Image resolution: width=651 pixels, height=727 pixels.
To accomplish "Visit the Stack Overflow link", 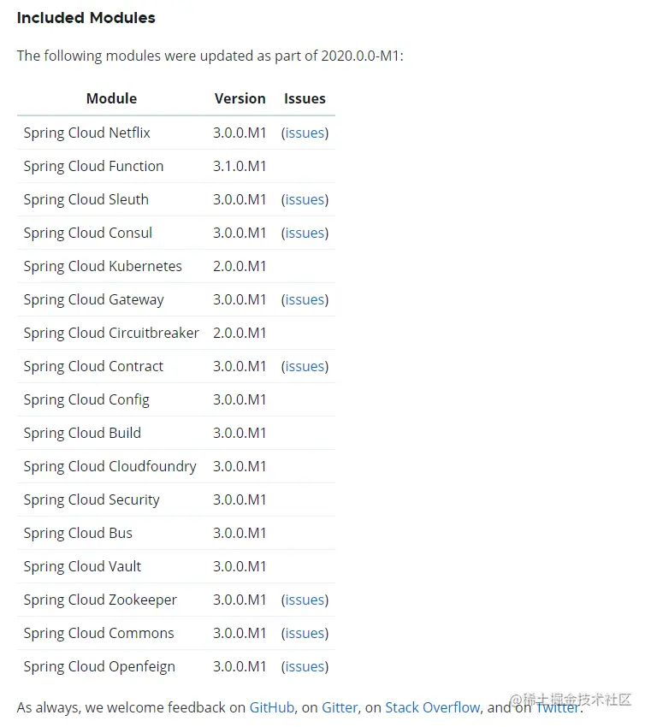I will coord(432,707).
